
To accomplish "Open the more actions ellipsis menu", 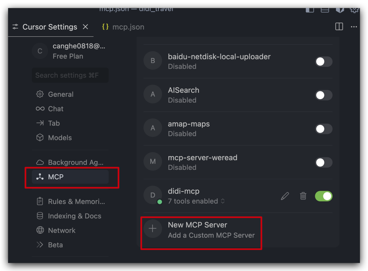I will tap(354, 27).
